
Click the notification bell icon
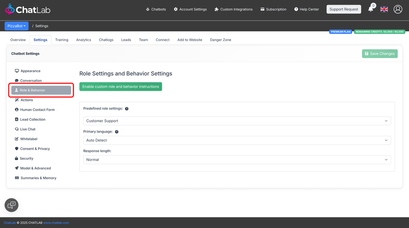click(371, 9)
